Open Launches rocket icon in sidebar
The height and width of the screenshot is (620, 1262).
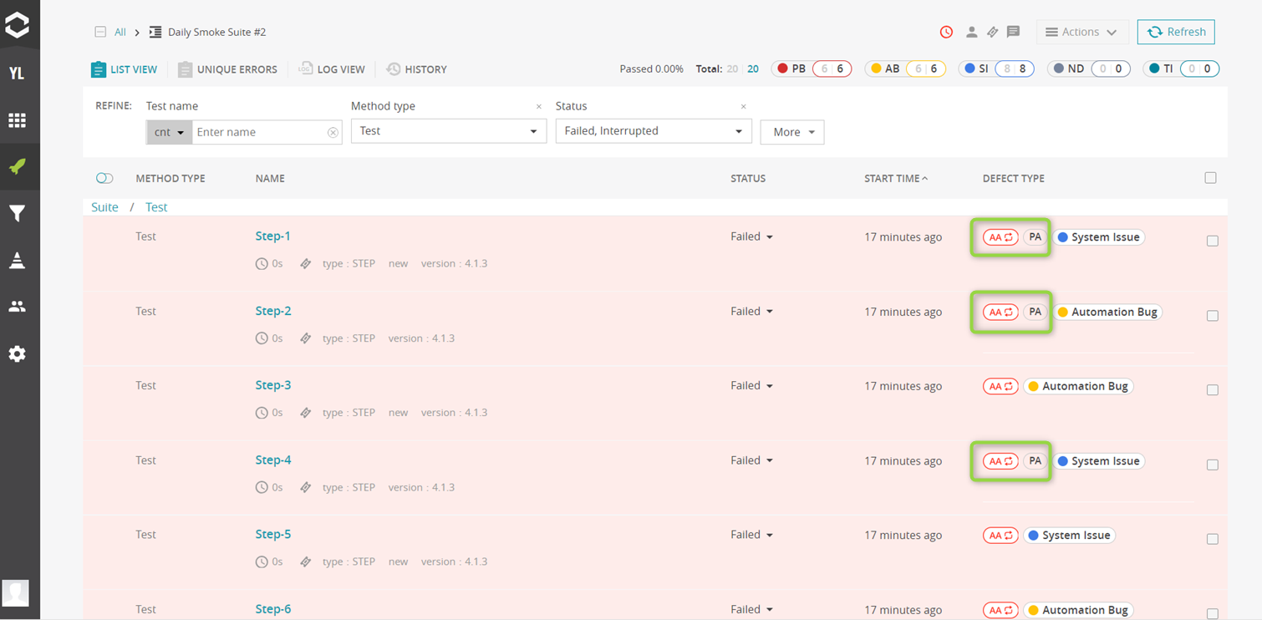(17, 167)
